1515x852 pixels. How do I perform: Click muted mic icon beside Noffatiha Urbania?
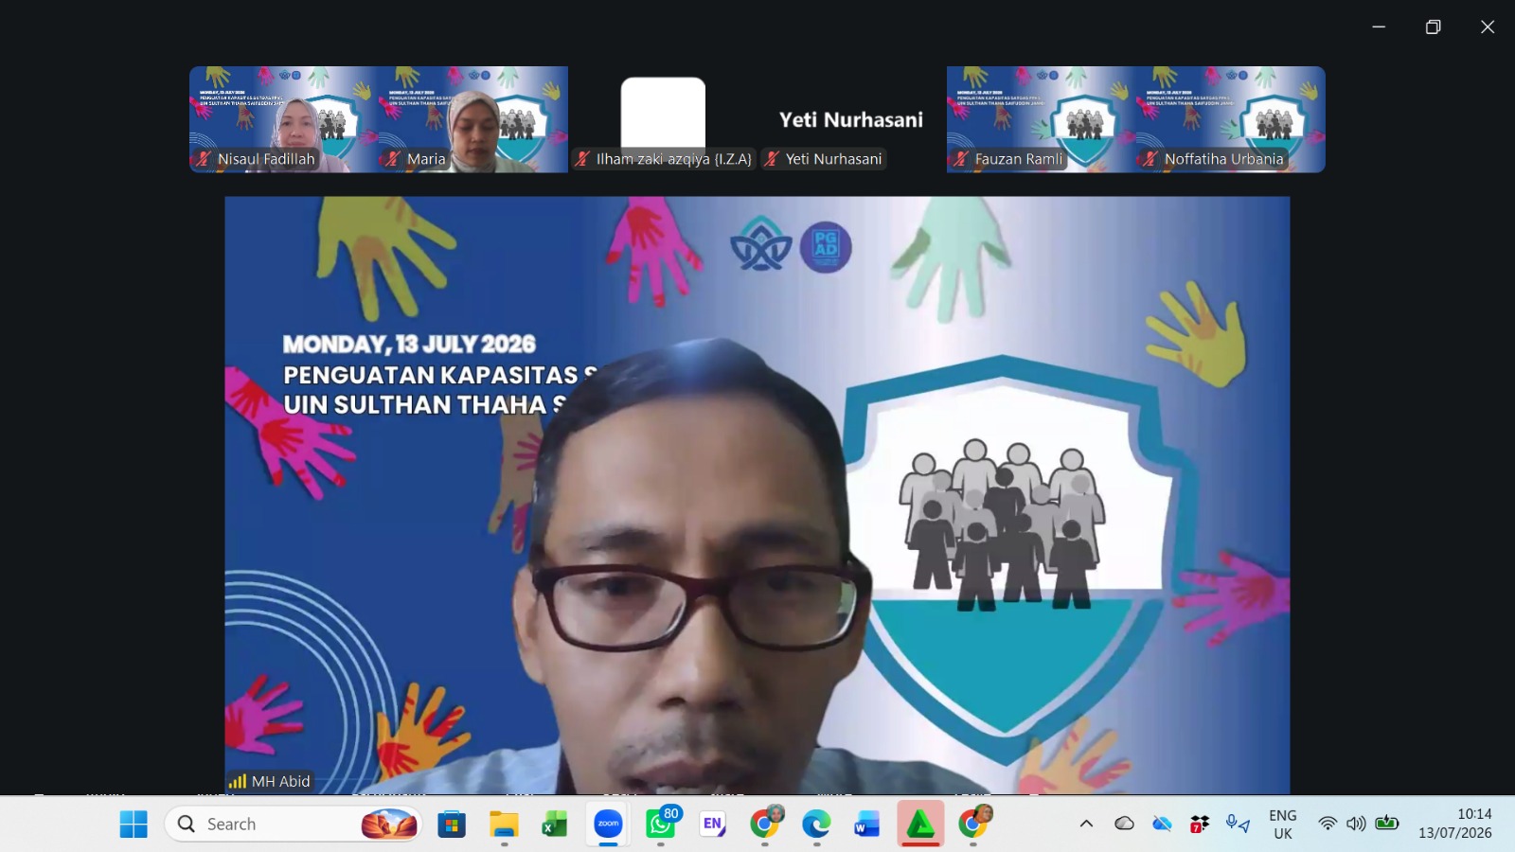[1150, 159]
